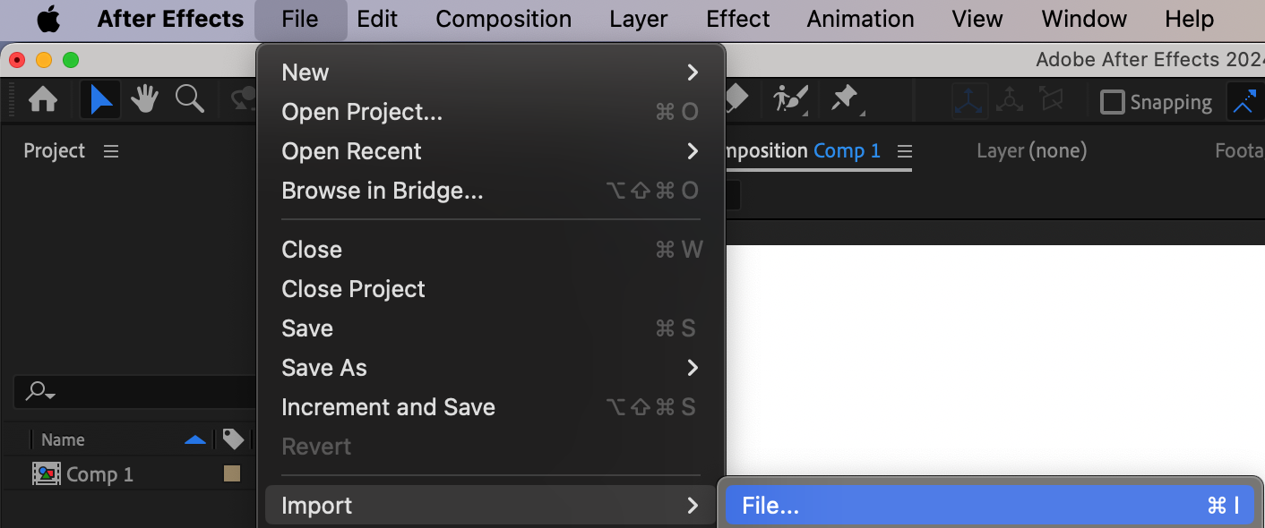The height and width of the screenshot is (528, 1265).
Task: Click the World Axis mode icon
Action: (1010, 100)
